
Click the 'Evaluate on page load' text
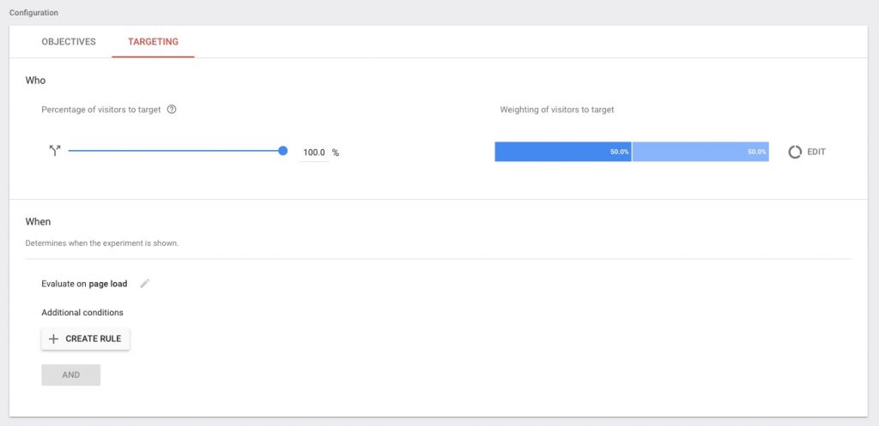(84, 284)
